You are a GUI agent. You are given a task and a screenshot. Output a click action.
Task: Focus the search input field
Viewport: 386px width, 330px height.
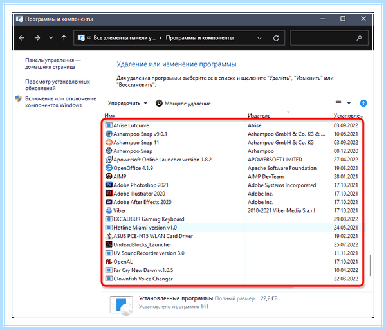(329, 38)
